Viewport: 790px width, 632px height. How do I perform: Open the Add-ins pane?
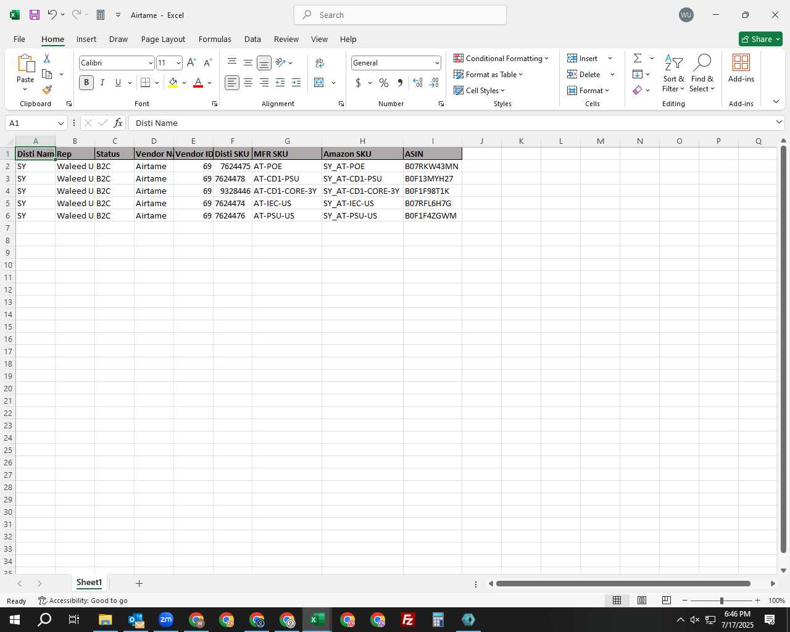(x=741, y=69)
